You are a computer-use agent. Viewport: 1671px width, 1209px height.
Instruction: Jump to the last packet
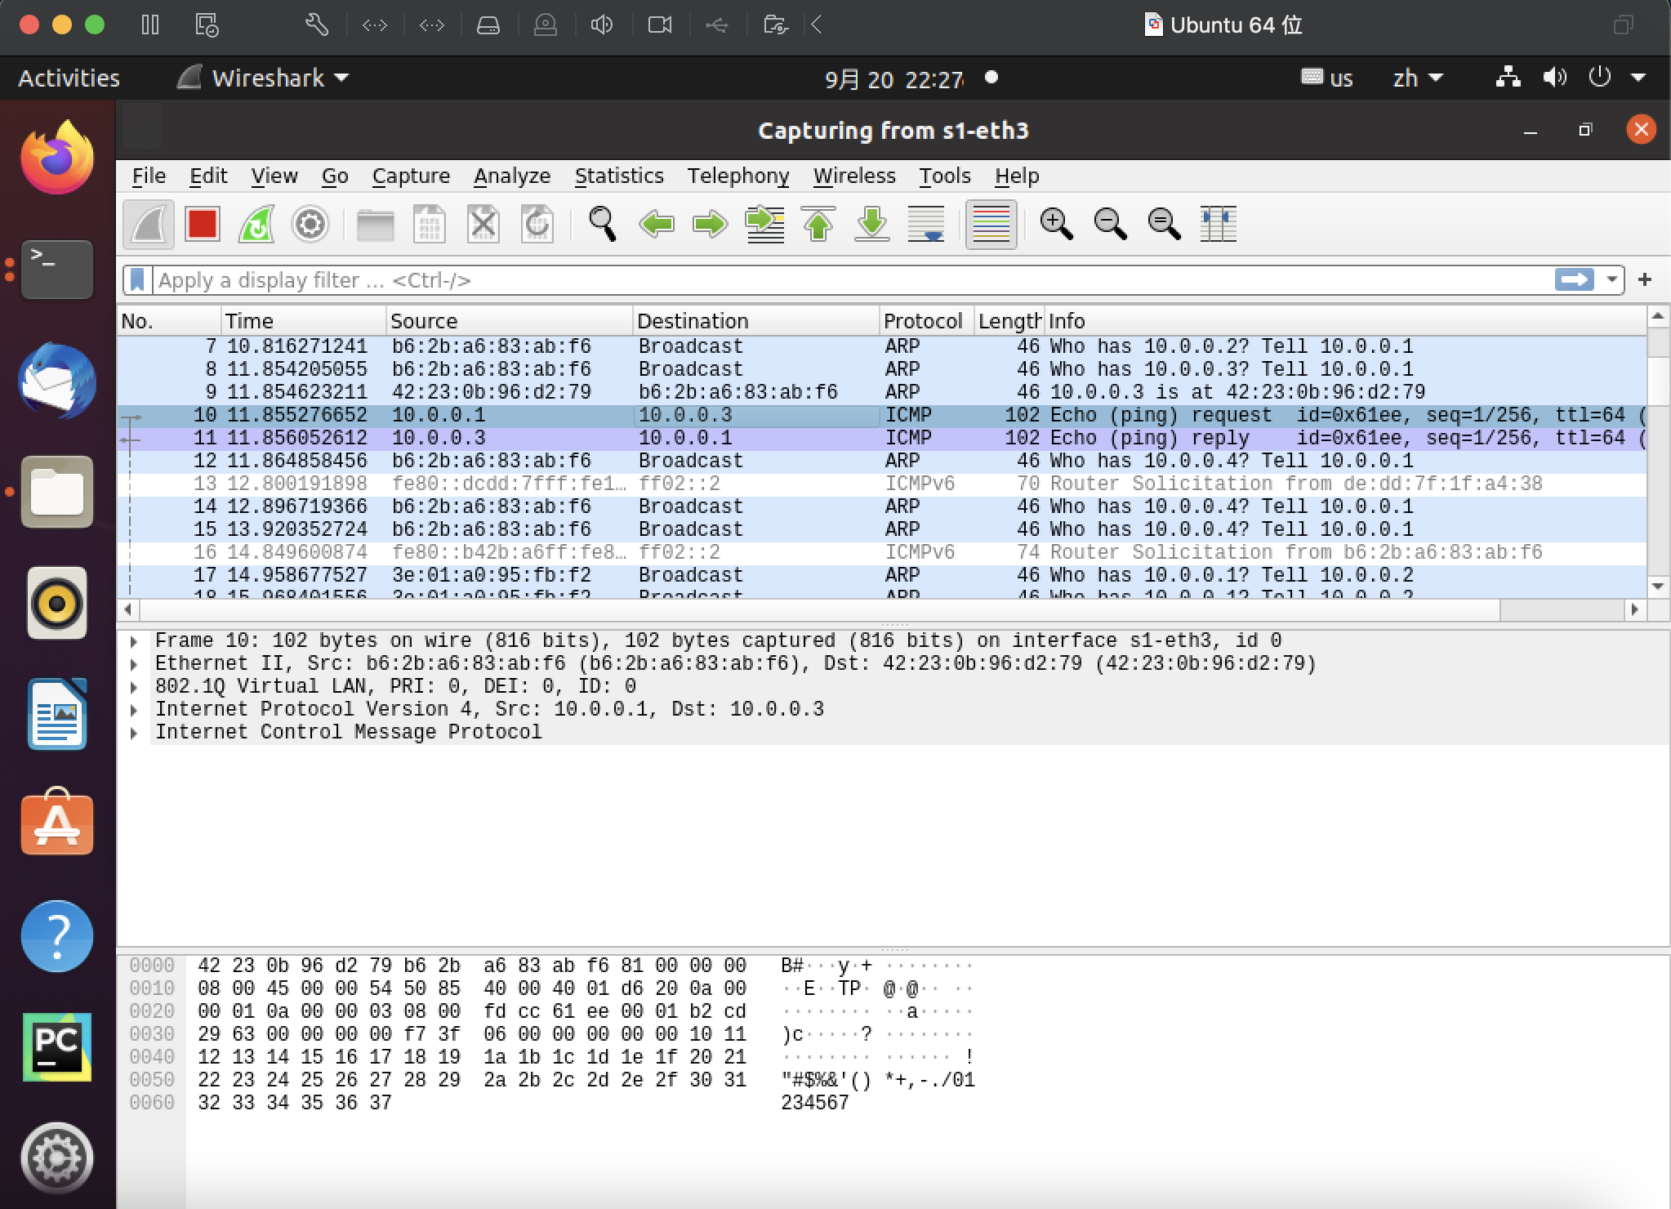click(x=872, y=224)
